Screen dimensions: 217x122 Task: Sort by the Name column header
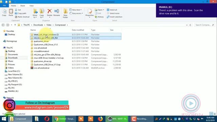point(33,30)
